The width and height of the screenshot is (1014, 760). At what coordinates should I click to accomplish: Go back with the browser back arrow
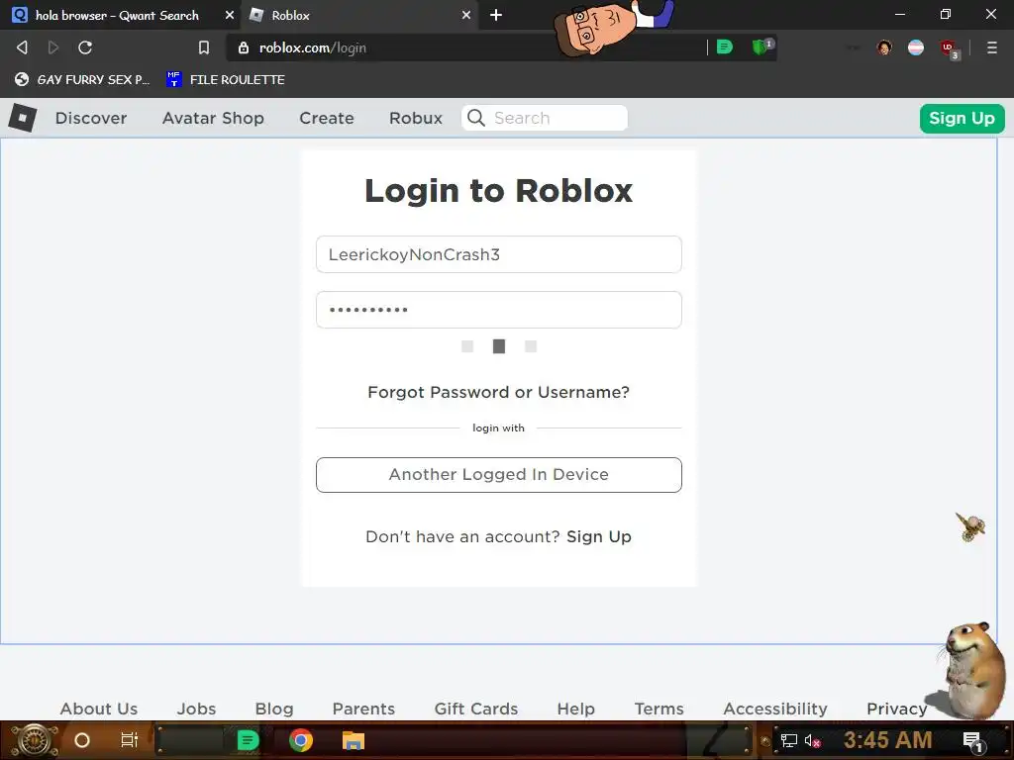tap(22, 47)
